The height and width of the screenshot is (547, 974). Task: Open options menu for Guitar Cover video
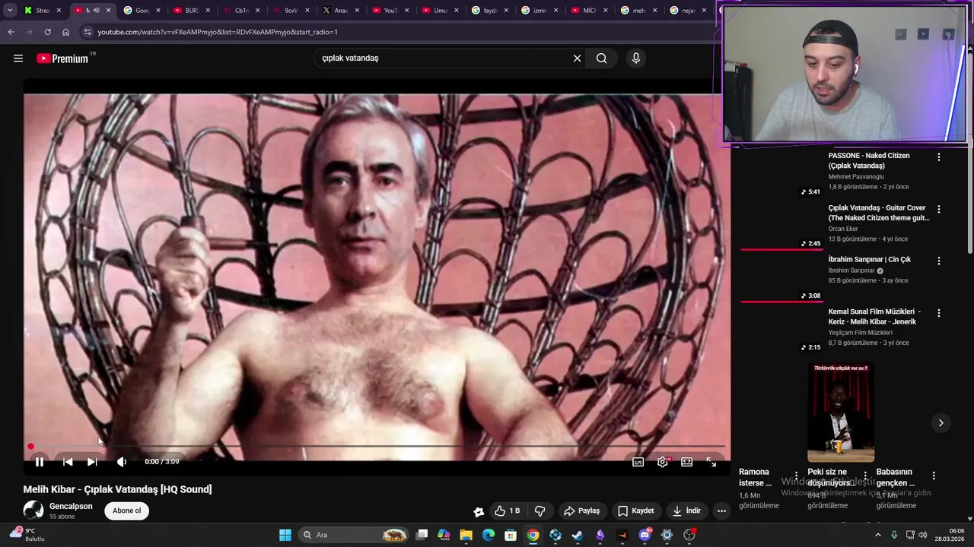pos(938,209)
